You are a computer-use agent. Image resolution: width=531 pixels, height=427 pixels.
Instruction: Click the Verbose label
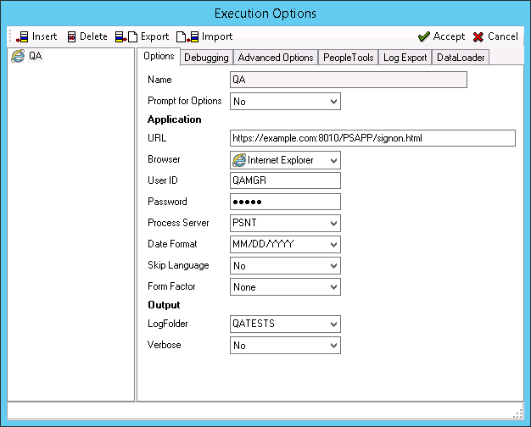[165, 345]
